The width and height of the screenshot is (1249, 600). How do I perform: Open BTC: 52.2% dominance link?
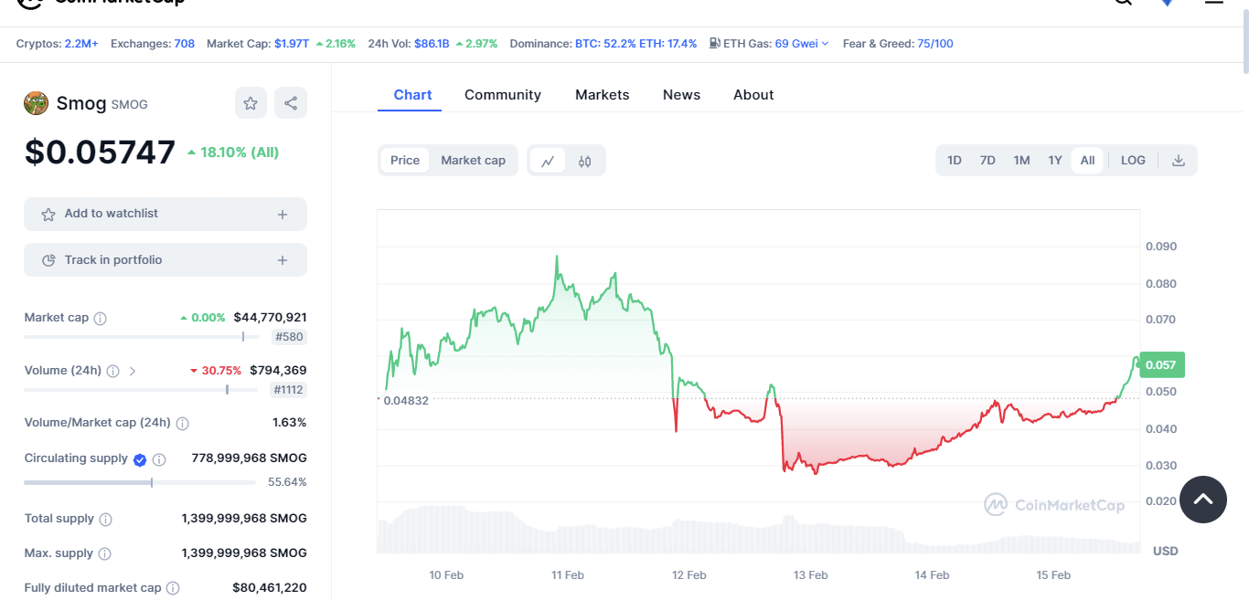pos(604,43)
